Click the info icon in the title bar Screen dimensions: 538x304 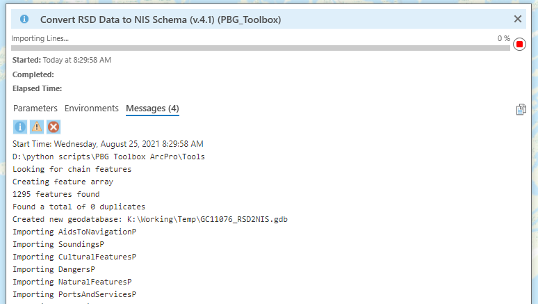pyautogui.click(x=24, y=19)
